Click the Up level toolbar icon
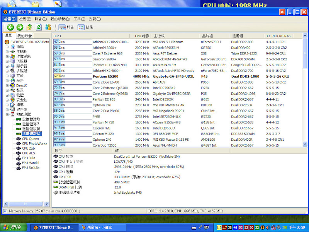The height and width of the screenshot is (232, 309). point(29,27)
